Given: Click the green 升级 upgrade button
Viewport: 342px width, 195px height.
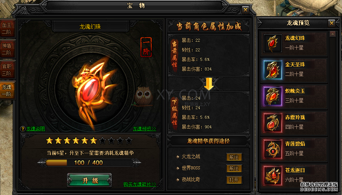Looking at the screenshot, I should point(90,180).
